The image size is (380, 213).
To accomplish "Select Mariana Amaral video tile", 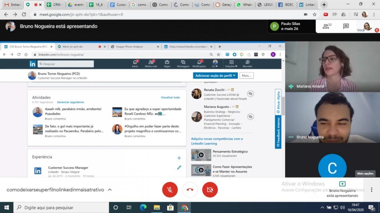I will click(x=332, y=67).
